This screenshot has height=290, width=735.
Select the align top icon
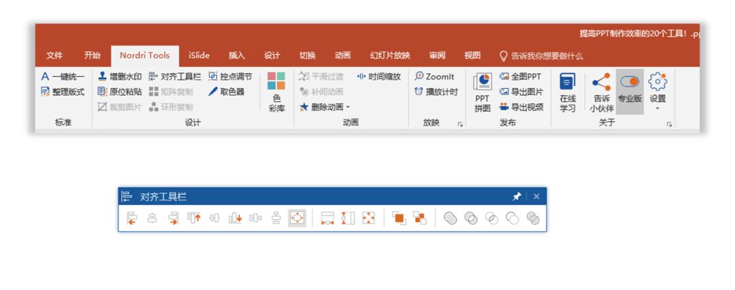point(194,218)
